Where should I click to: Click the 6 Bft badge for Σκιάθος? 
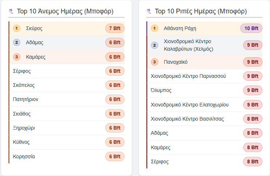point(115,114)
